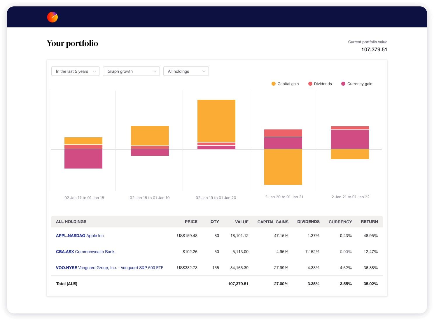Click the Vanguard value 84,165.39
The image size is (434, 321).
click(x=239, y=268)
